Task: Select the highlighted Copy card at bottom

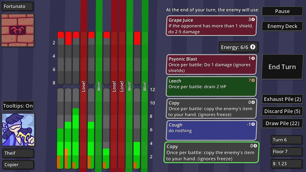Action: 211,153
